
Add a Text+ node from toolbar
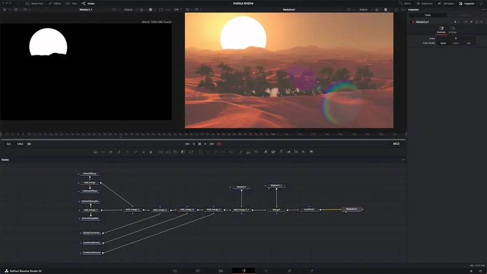[111, 152]
